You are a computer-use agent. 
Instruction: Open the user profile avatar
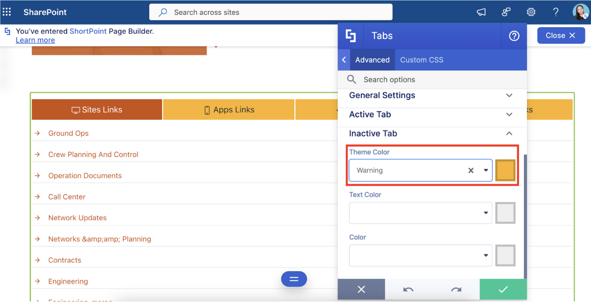(580, 12)
